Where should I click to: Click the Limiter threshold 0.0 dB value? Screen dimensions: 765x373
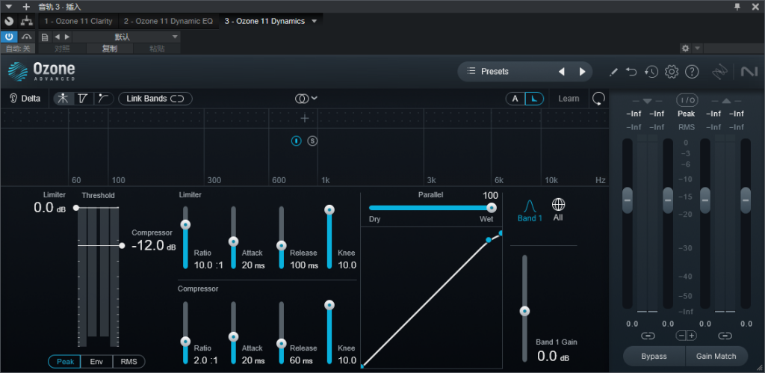click(50, 208)
